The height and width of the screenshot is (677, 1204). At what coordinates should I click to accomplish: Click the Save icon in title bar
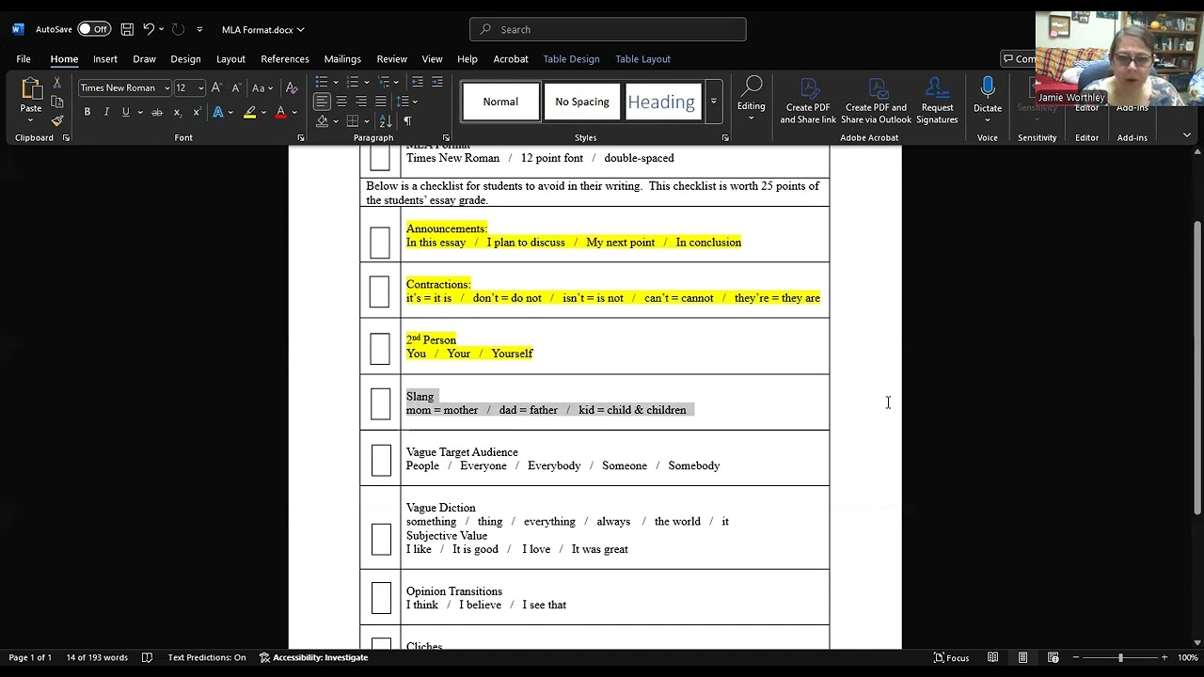[x=127, y=29]
